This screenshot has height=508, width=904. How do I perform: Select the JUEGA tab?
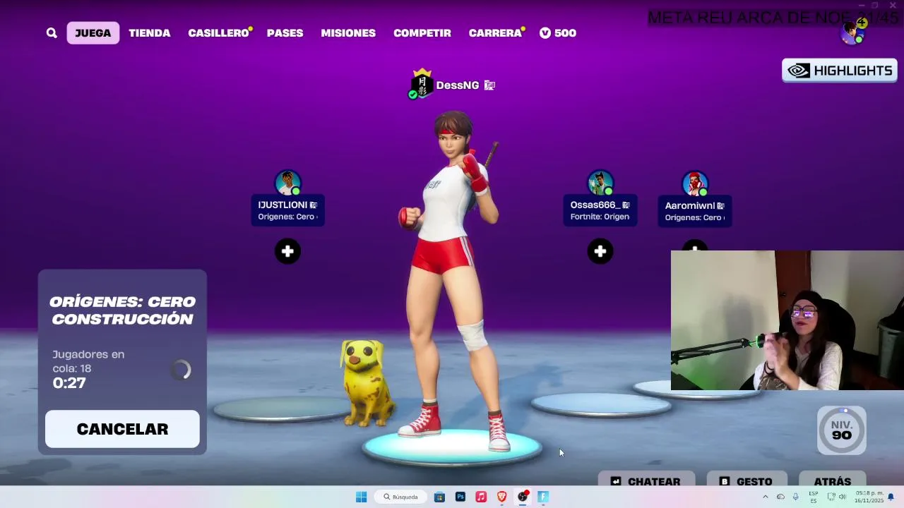coord(93,33)
